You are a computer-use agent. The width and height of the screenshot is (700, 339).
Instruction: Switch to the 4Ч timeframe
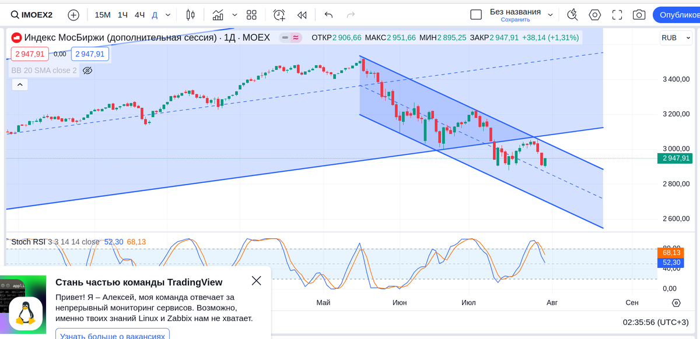139,15
